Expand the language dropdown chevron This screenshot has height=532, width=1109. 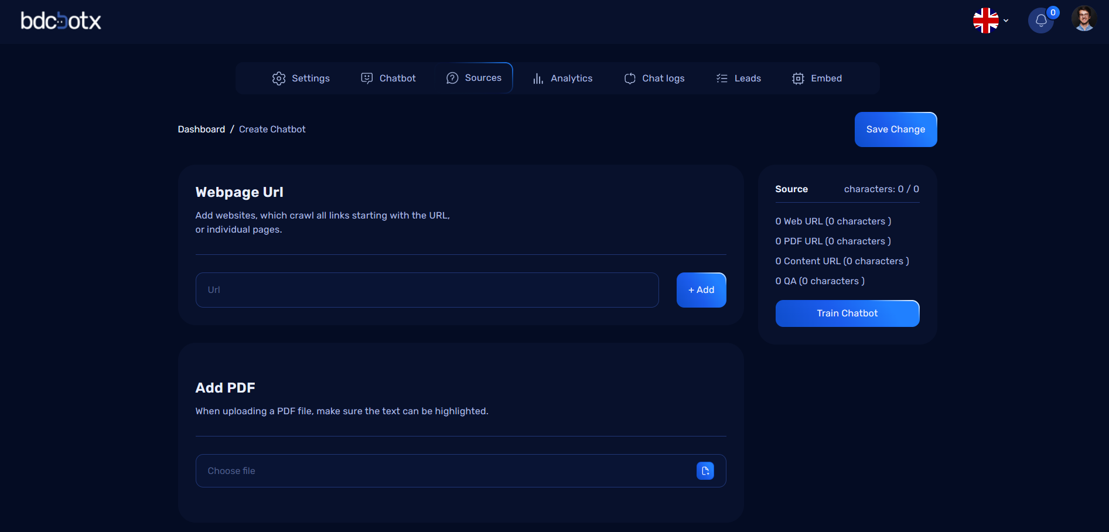1006,21
